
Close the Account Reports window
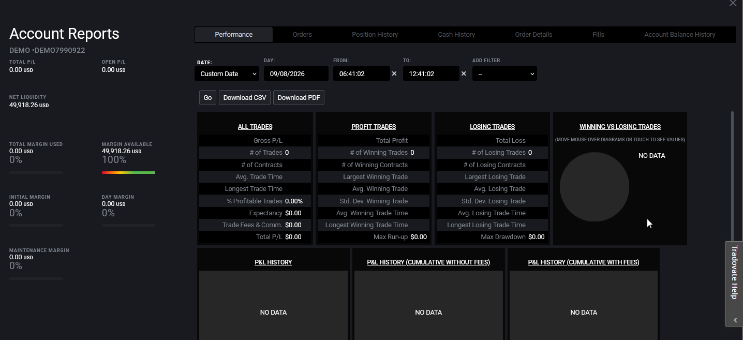tap(733, 3)
